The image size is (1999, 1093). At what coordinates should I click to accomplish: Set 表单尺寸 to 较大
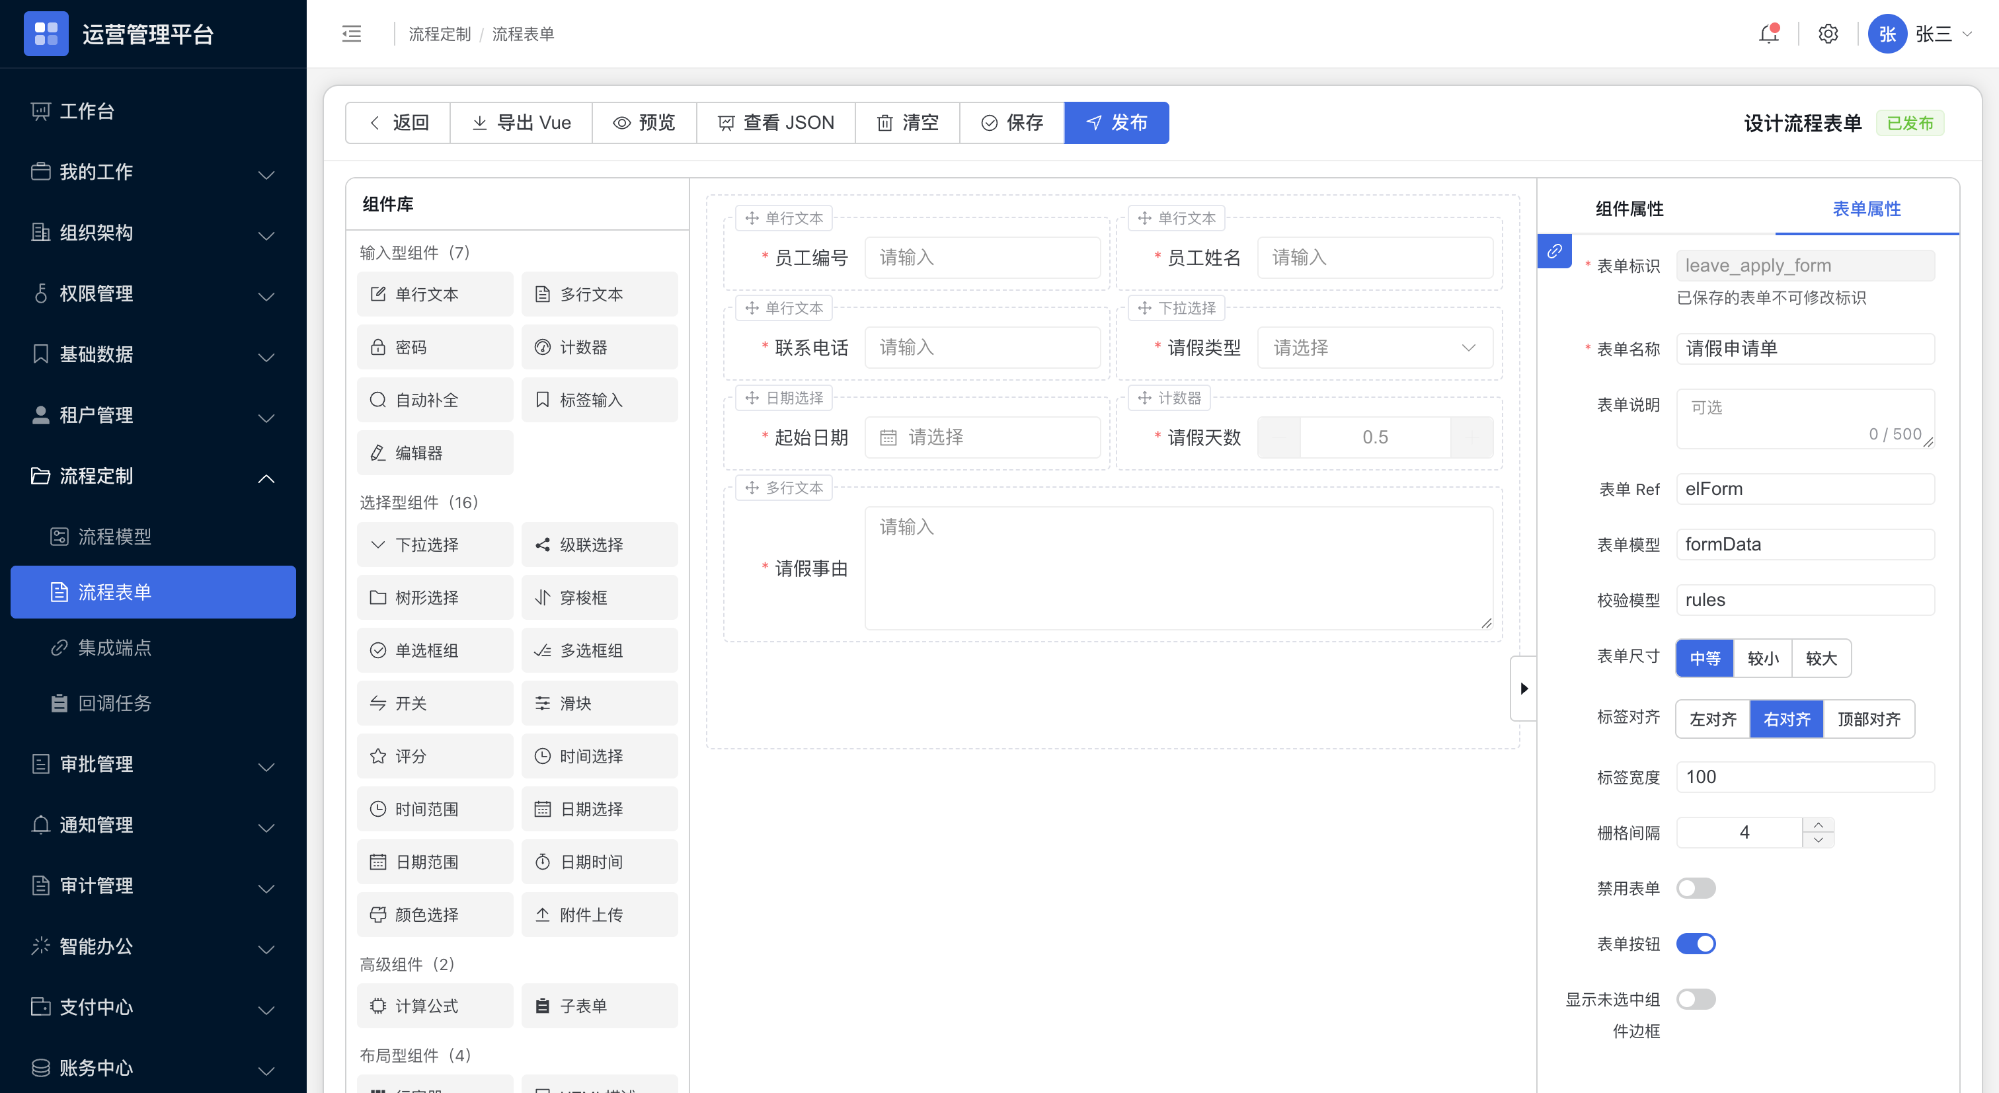point(1821,659)
